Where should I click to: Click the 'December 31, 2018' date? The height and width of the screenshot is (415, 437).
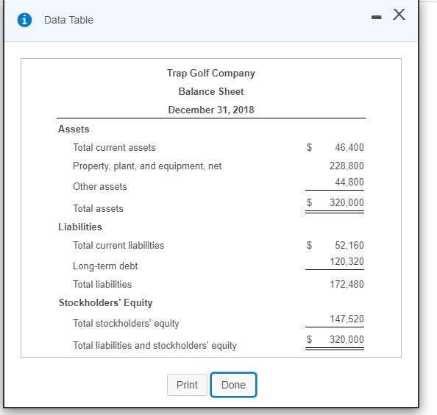211,110
